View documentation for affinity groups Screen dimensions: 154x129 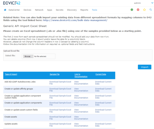tap(81, 90)
